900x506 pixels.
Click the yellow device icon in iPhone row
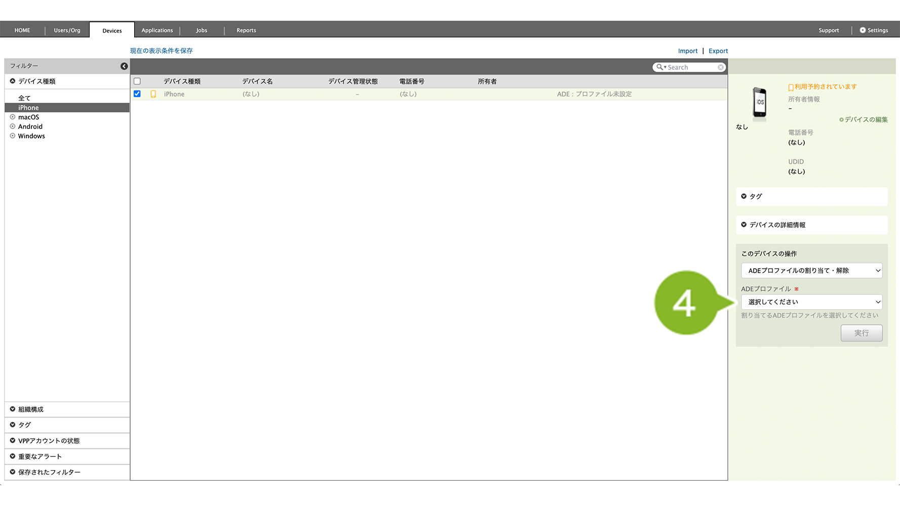point(153,94)
